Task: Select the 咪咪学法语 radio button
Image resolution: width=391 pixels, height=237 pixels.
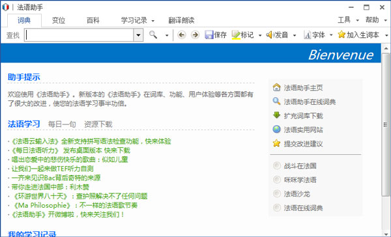Action: pyautogui.click(x=276, y=180)
